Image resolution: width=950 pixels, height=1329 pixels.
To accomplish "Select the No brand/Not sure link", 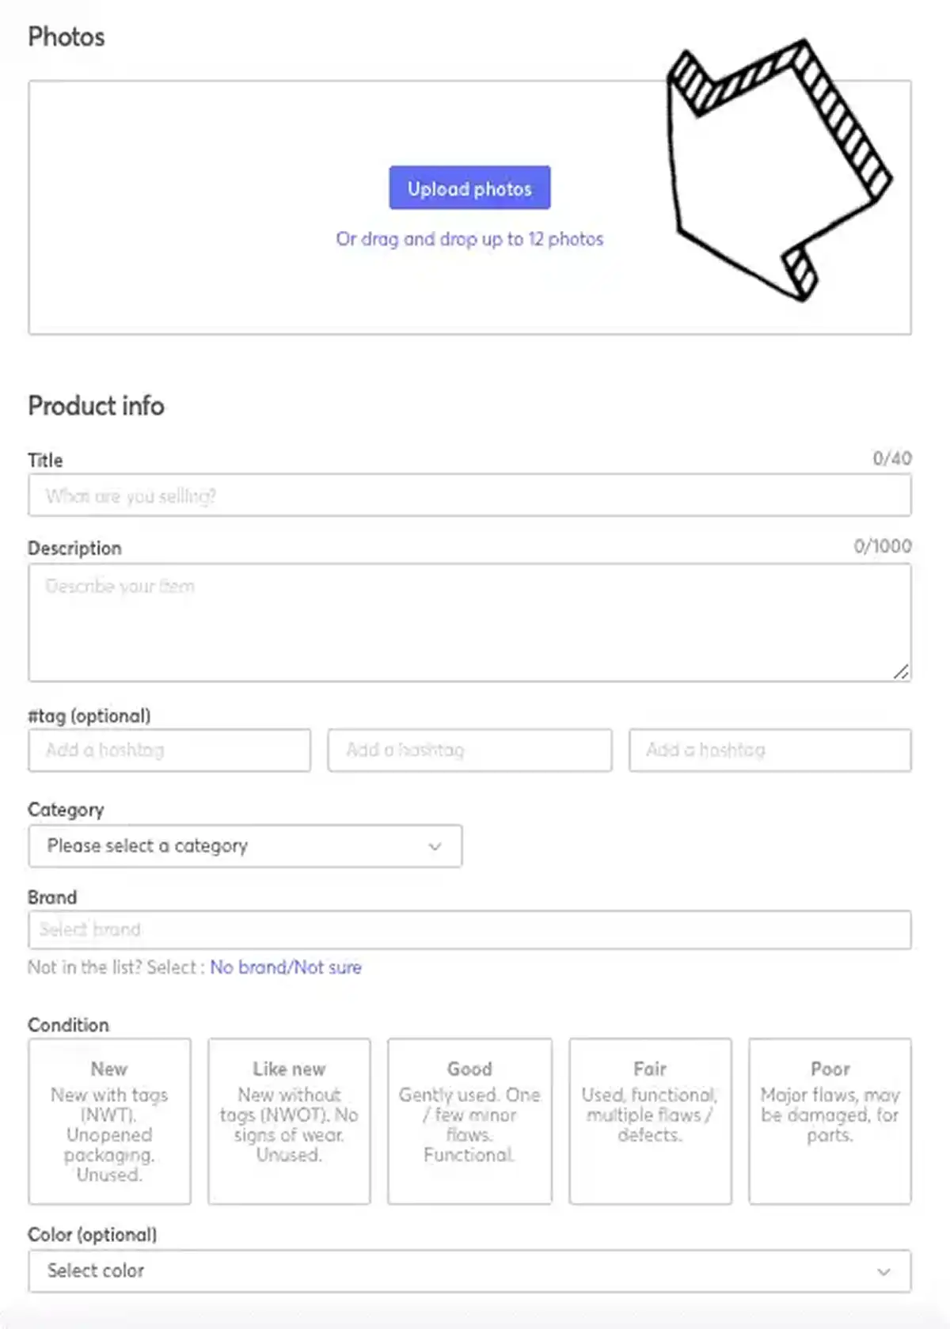I will tap(286, 967).
